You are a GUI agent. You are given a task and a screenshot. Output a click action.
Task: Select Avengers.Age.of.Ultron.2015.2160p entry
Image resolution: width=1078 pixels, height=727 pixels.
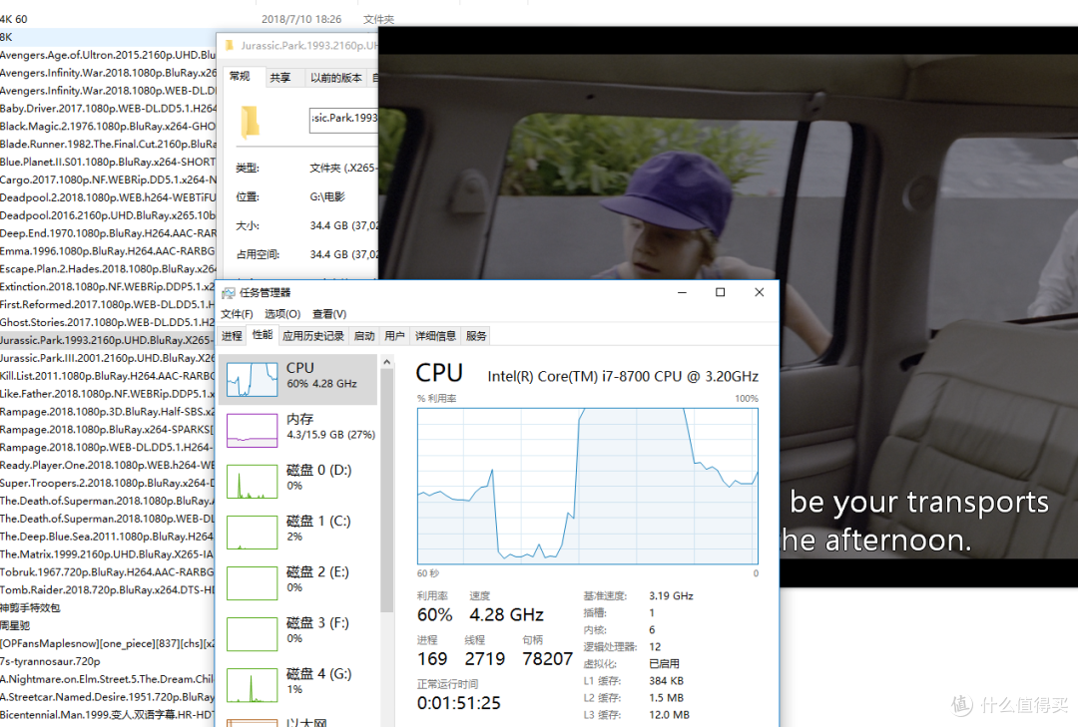click(108, 55)
